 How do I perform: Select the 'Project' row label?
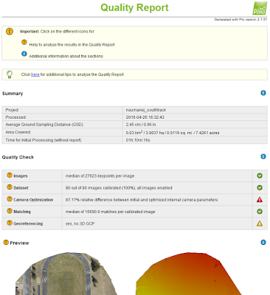coord(12,110)
